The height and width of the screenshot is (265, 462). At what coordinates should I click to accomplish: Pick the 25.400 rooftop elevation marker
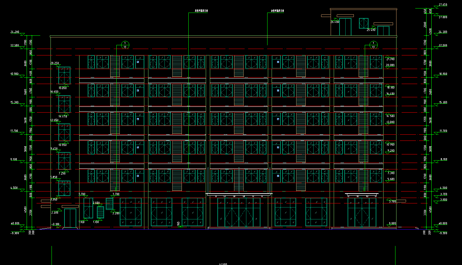[x=371, y=30]
